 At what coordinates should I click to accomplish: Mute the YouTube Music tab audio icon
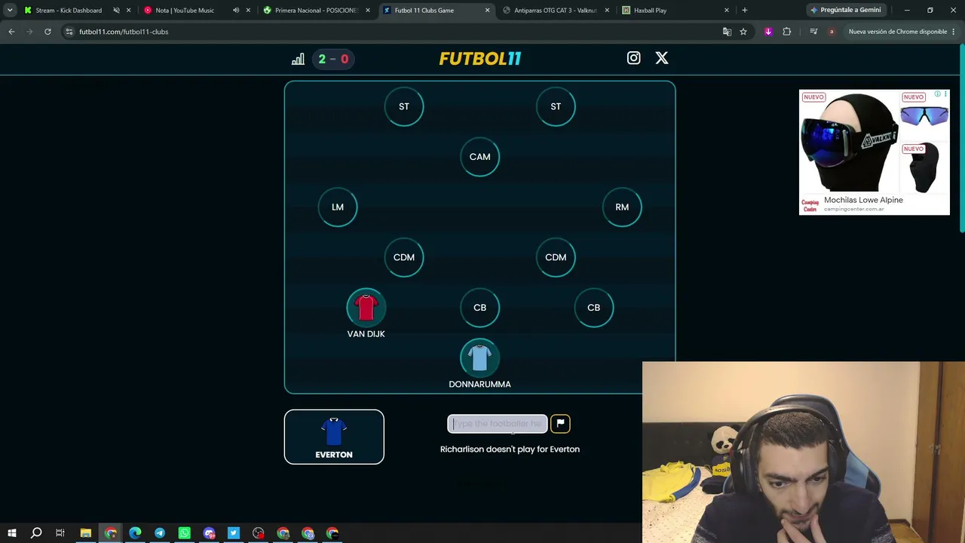(x=236, y=11)
